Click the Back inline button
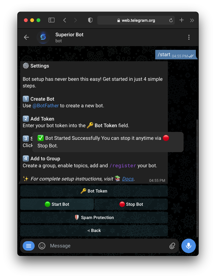 [94, 231]
